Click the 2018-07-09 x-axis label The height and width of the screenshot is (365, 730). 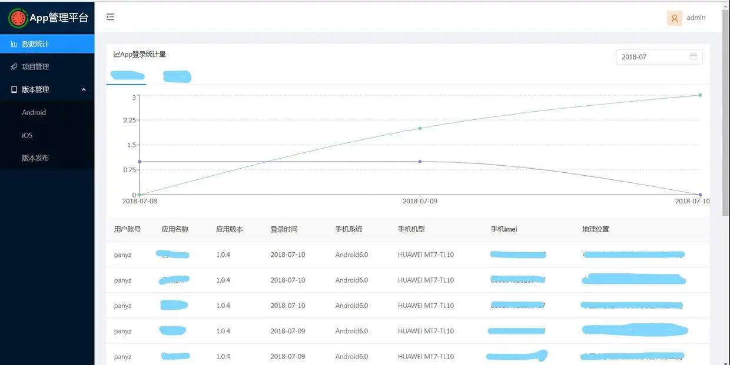[x=420, y=201]
